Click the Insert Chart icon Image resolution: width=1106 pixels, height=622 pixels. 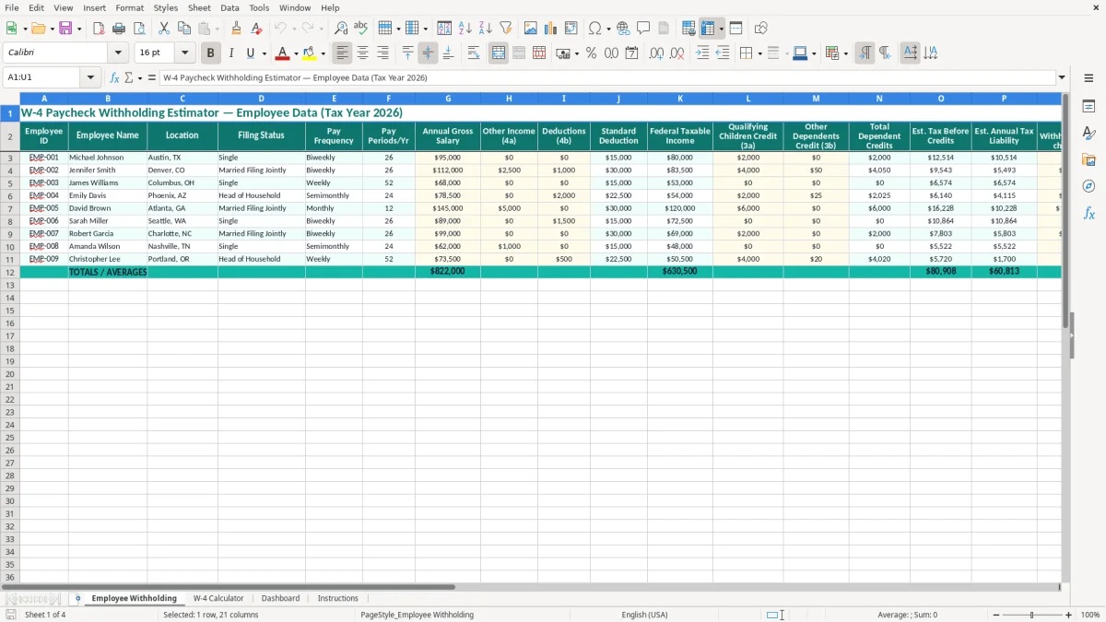(551, 29)
